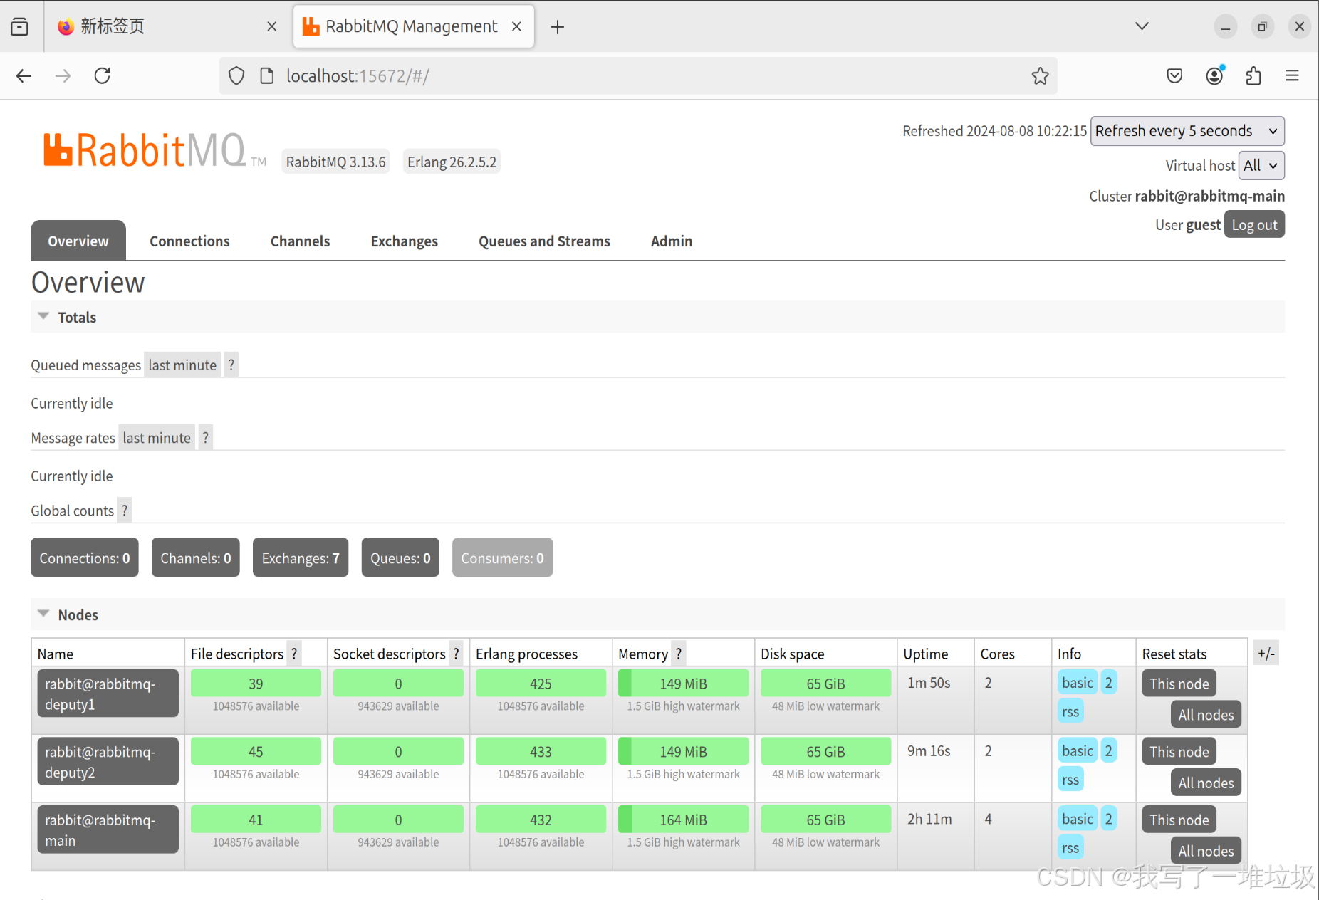Image resolution: width=1319 pixels, height=900 pixels.
Task: Open the Admin tab
Action: click(671, 241)
